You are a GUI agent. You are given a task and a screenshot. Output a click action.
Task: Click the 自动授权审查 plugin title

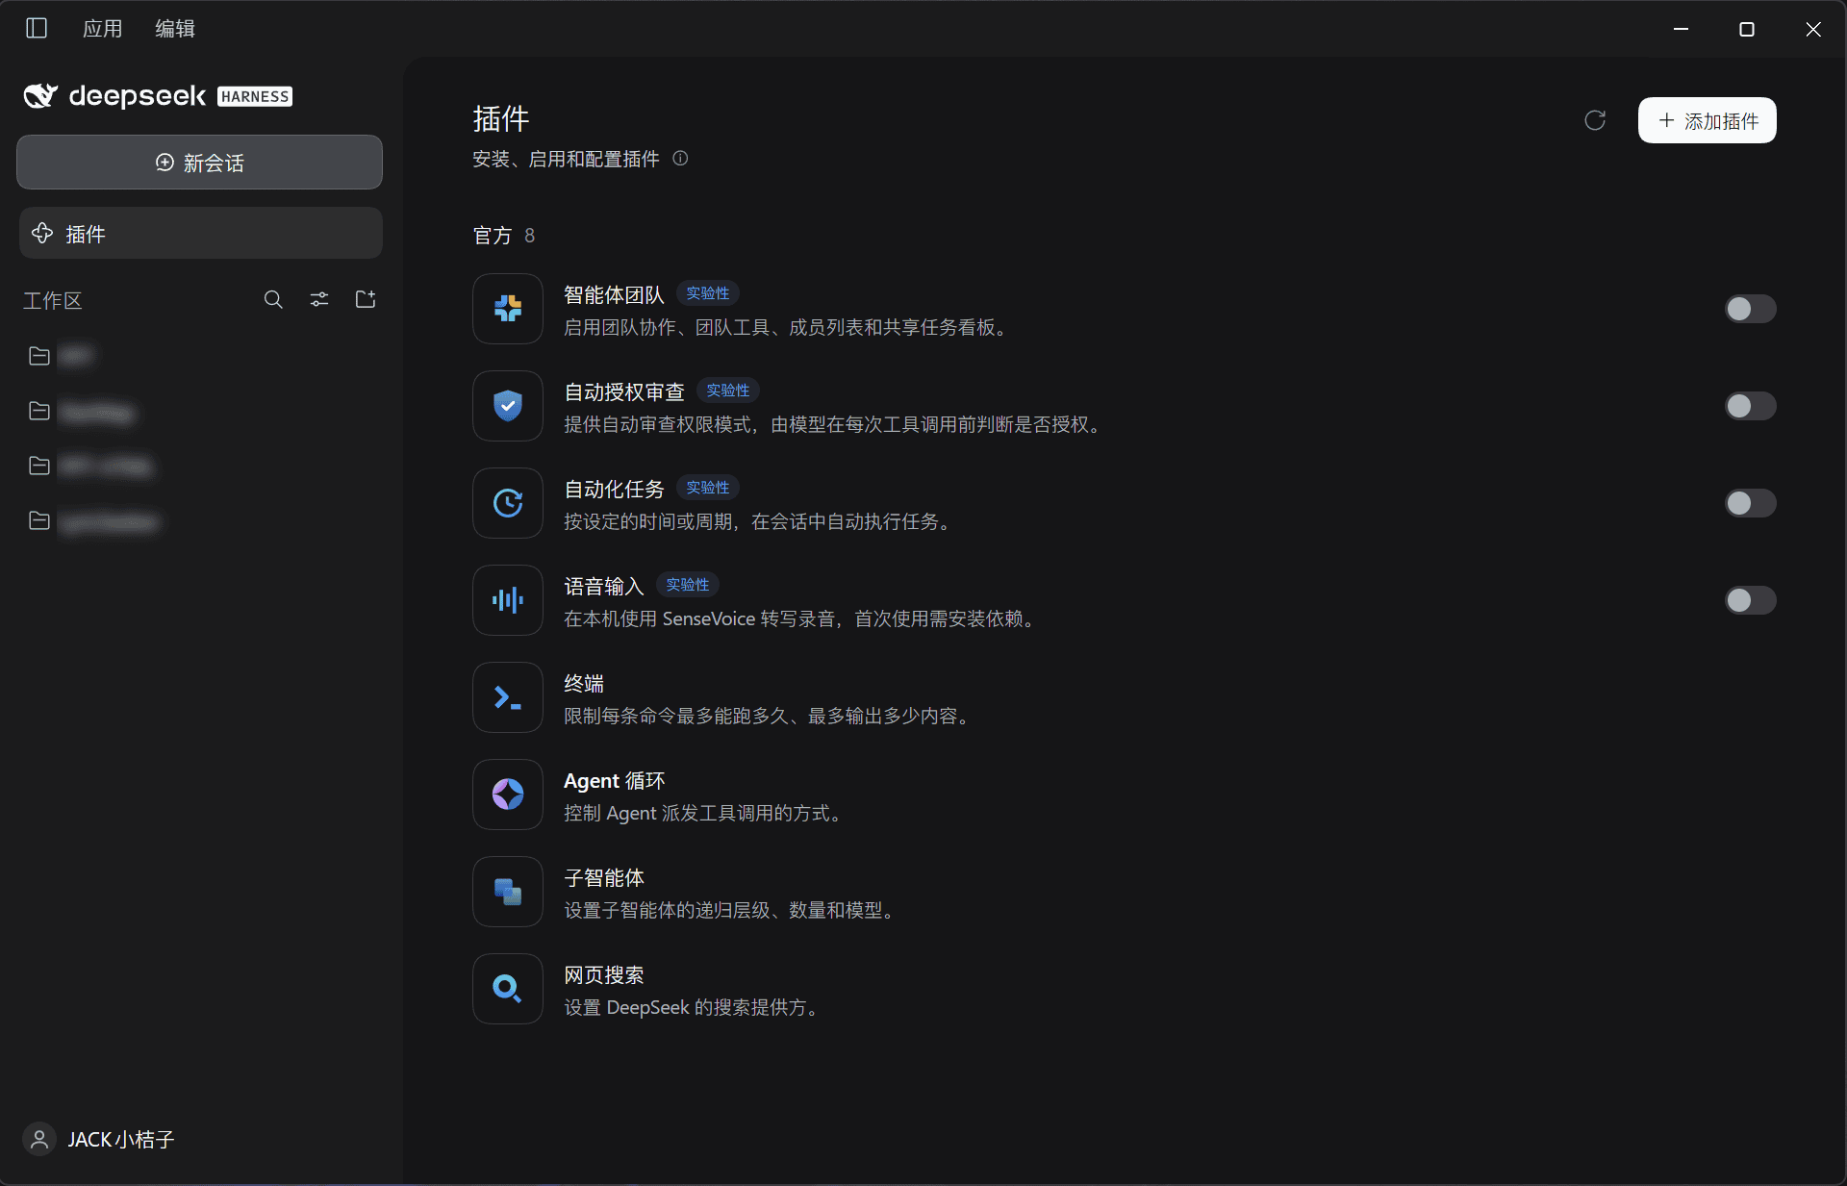tap(624, 391)
